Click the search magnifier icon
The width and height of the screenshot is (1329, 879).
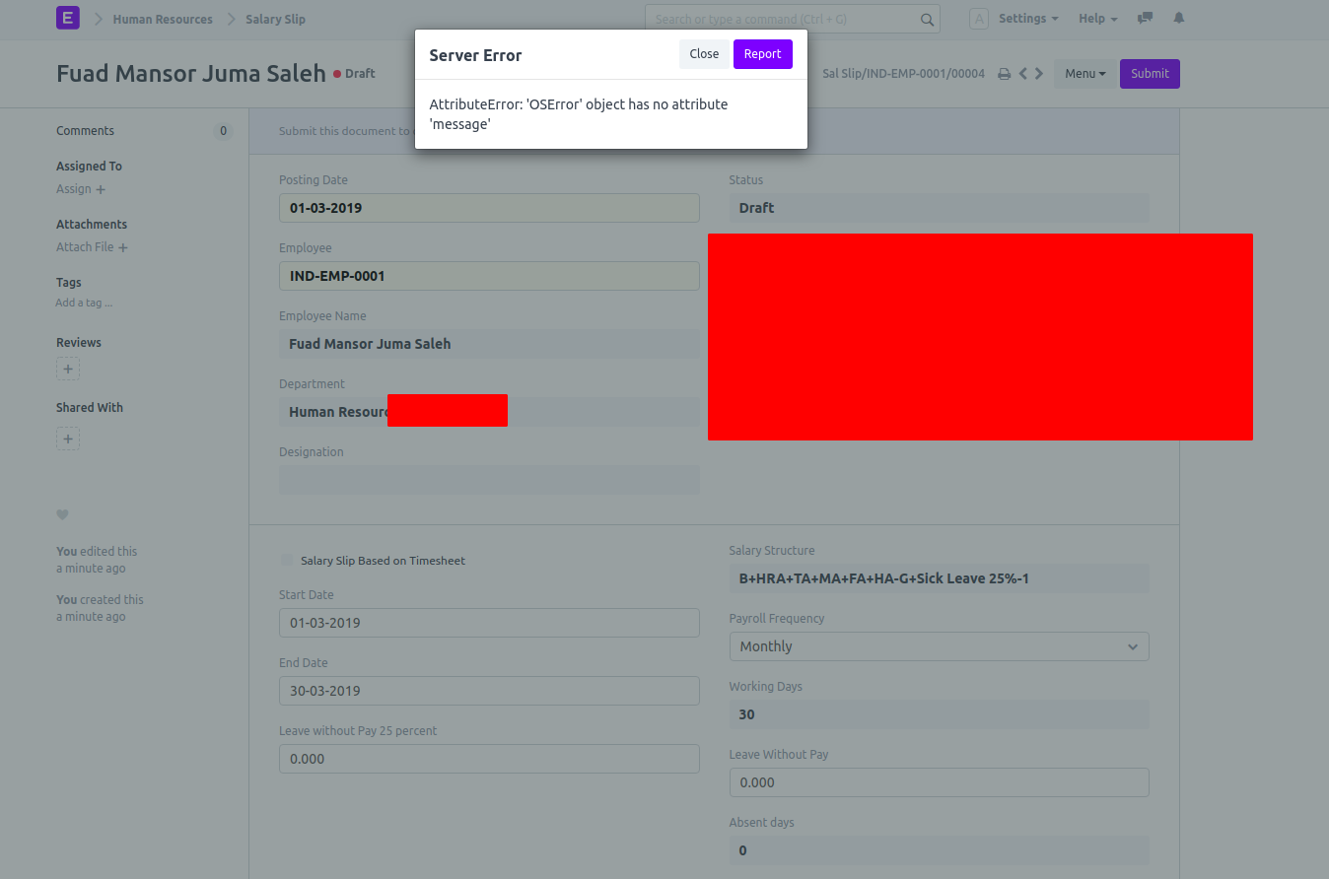point(926,18)
